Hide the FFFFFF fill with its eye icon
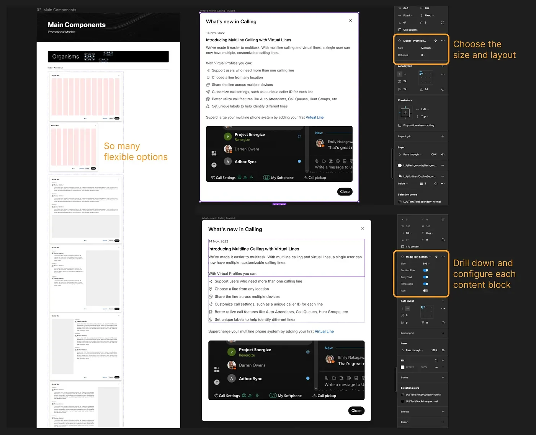Image resolution: width=536 pixels, height=435 pixels. coord(436,367)
